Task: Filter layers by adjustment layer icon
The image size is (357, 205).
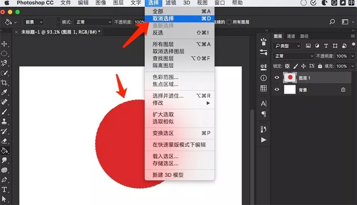Action: tap(317, 46)
